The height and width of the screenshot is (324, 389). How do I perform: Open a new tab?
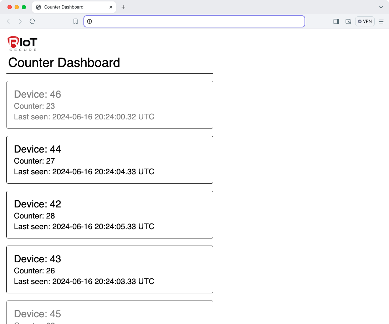123,7
